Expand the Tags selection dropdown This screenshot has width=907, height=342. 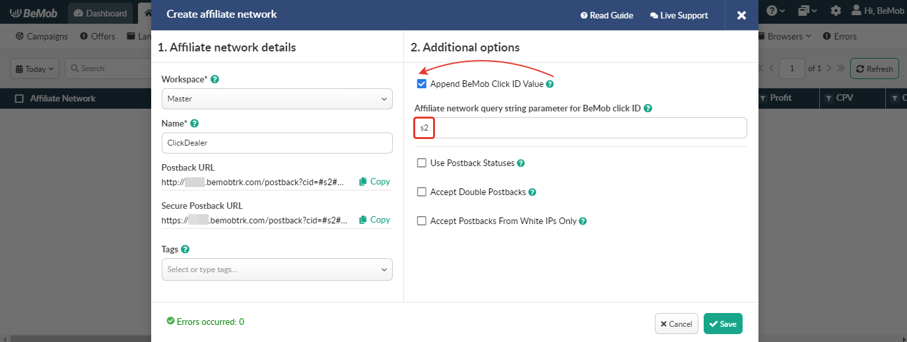coord(277,270)
